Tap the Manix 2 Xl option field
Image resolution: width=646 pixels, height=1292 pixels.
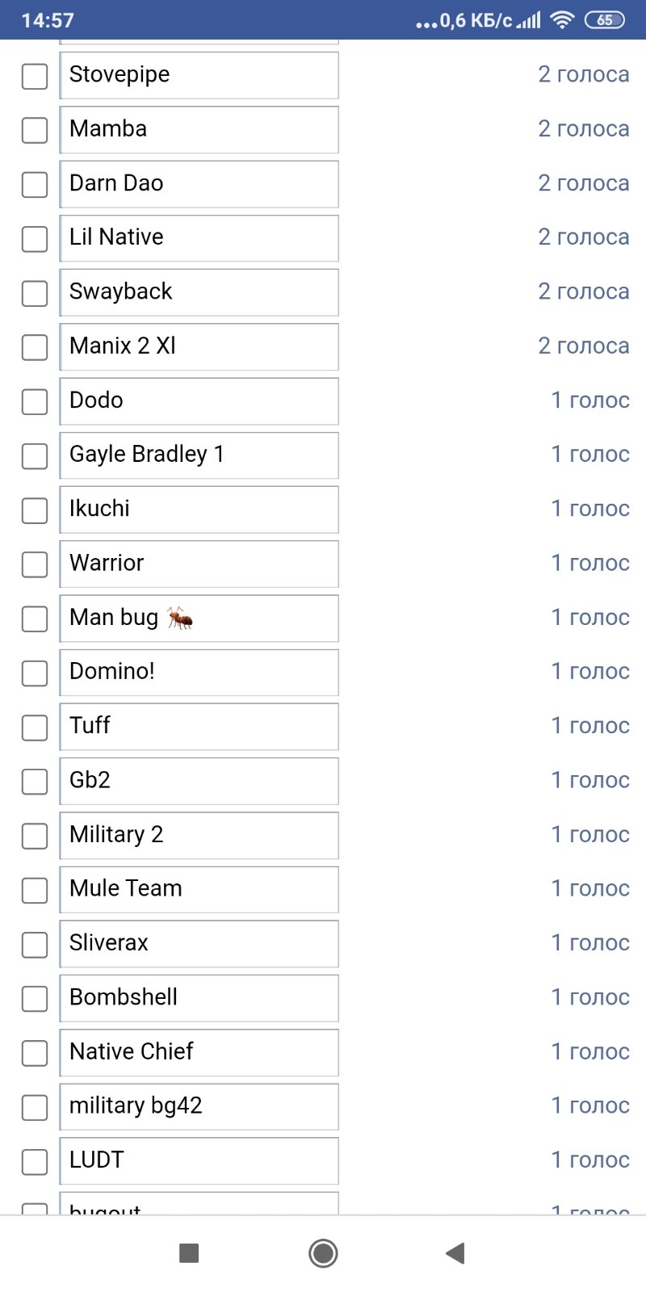click(x=199, y=346)
